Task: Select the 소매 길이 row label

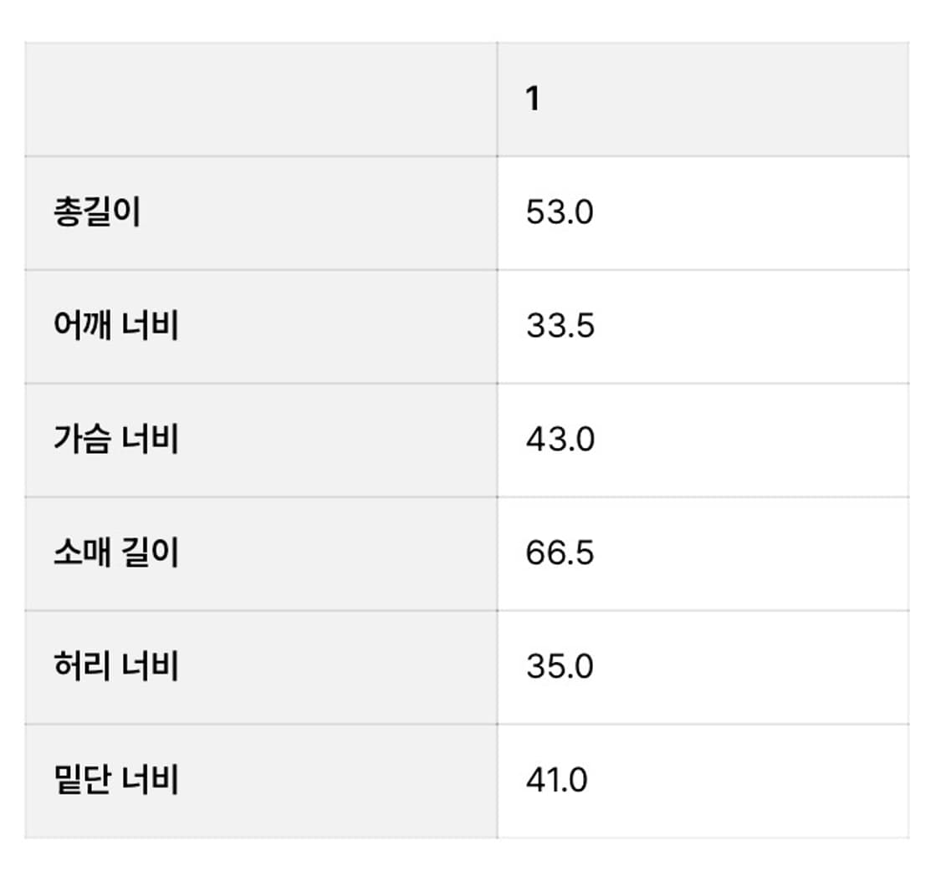Action: [115, 553]
